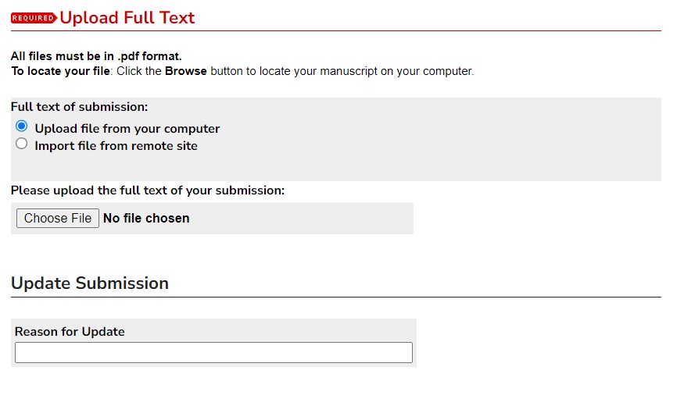The image size is (684, 399).
Task: Click the red REQUIRED badge icon
Action: [x=34, y=18]
